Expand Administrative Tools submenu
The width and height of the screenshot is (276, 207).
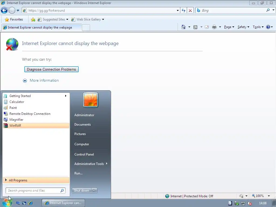point(91,164)
